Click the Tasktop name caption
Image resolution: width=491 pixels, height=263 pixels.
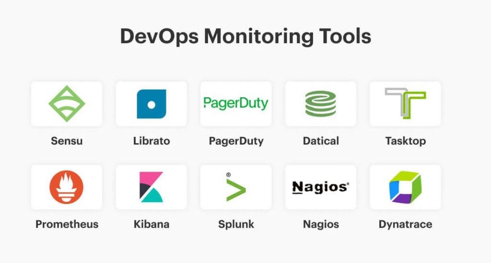pyautogui.click(x=405, y=141)
